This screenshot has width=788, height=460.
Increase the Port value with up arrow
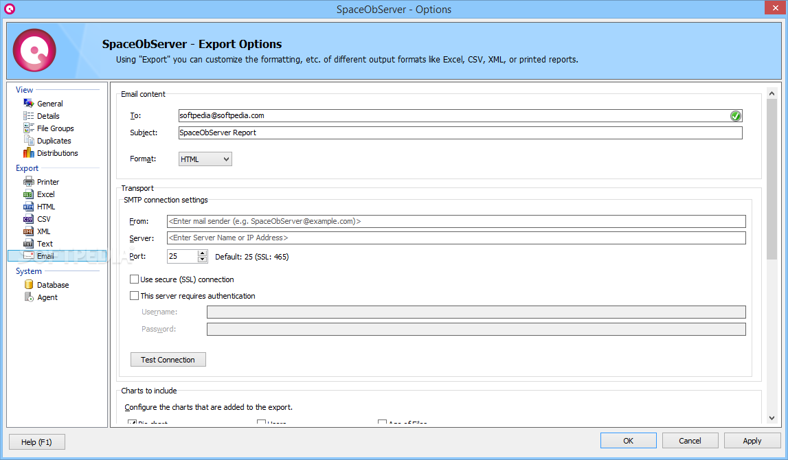pyautogui.click(x=203, y=253)
